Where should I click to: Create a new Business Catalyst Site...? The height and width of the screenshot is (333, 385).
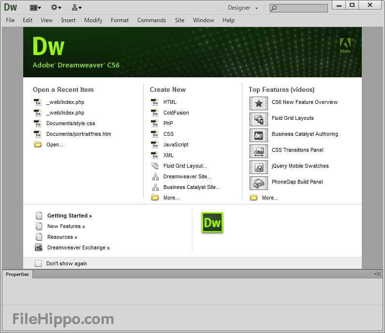192,187
